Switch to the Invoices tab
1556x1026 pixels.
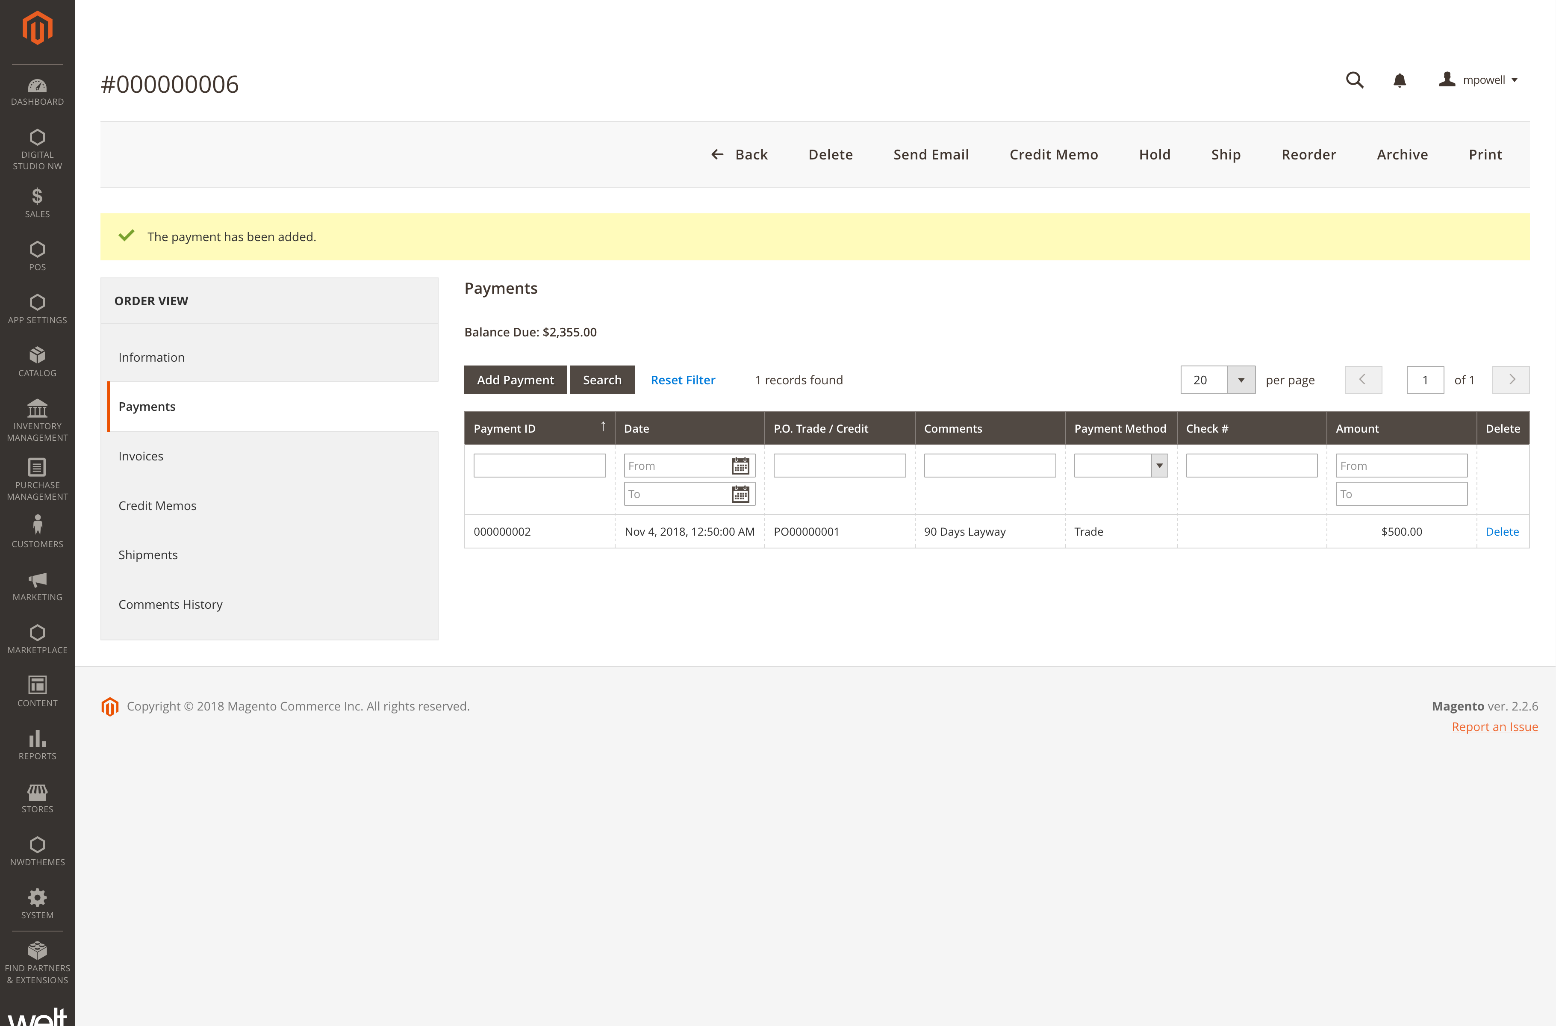click(x=141, y=456)
